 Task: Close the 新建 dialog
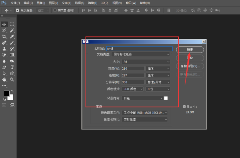(204, 42)
